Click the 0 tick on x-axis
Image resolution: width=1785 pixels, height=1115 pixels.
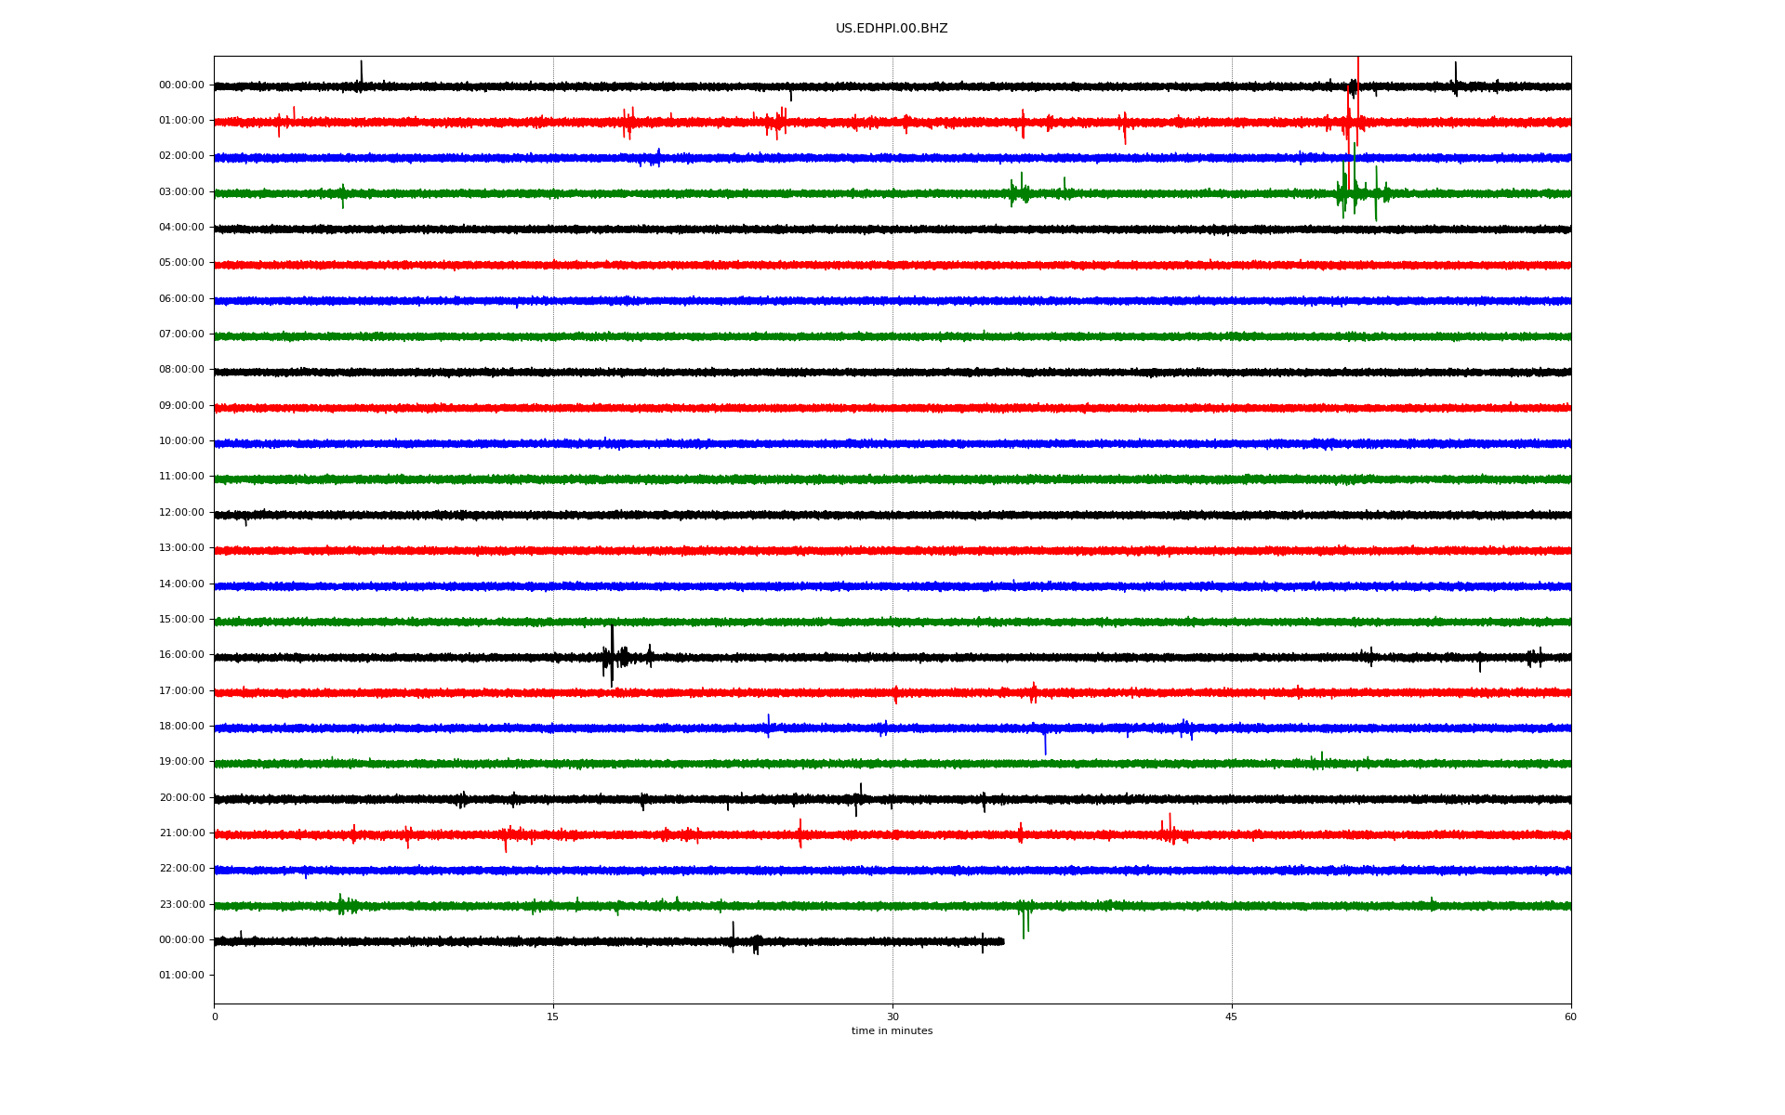click(x=215, y=1017)
